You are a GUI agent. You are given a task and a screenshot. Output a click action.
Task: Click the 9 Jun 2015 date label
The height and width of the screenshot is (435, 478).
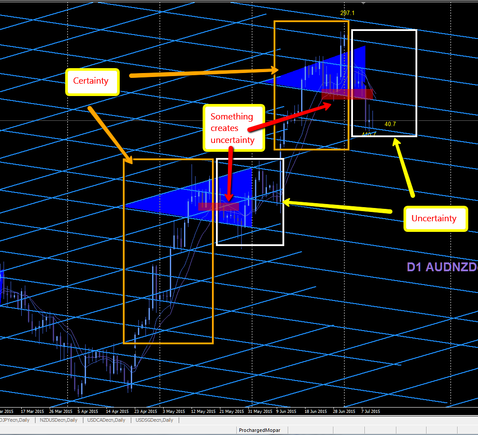(286, 411)
